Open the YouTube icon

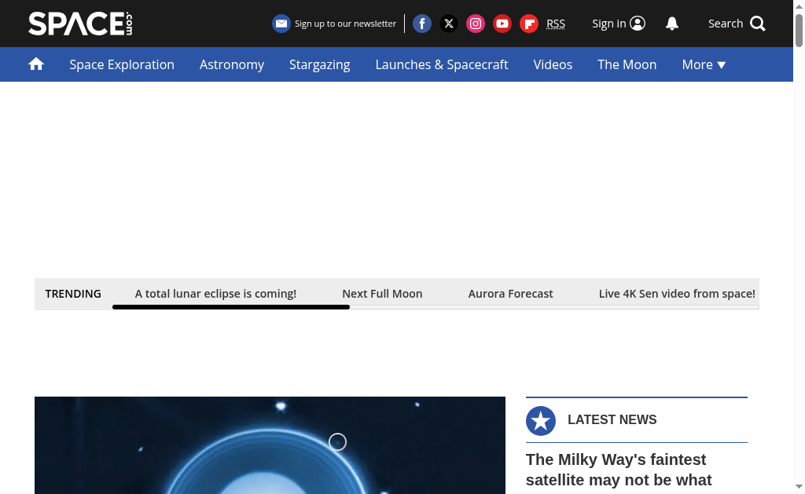[x=502, y=24]
